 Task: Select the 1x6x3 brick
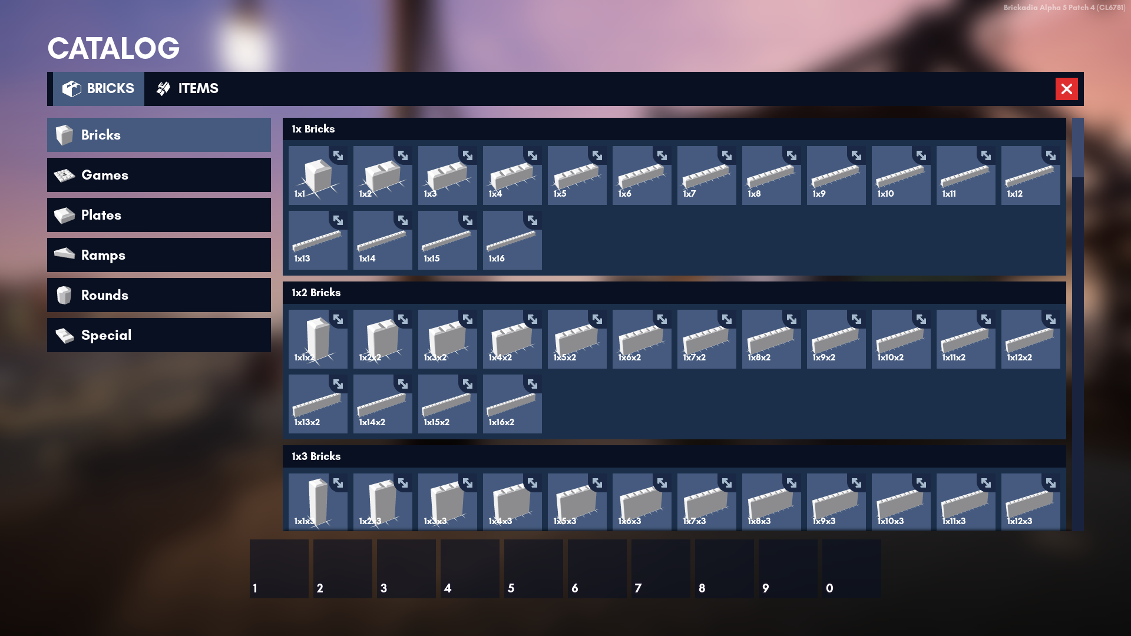(x=641, y=502)
